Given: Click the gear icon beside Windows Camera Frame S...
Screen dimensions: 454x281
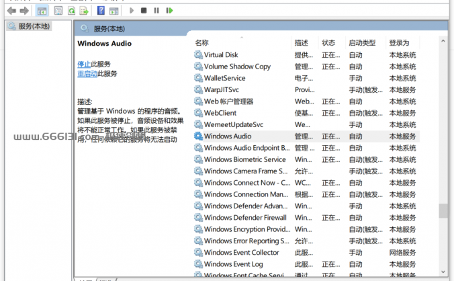Looking at the screenshot, I should click(198, 171).
